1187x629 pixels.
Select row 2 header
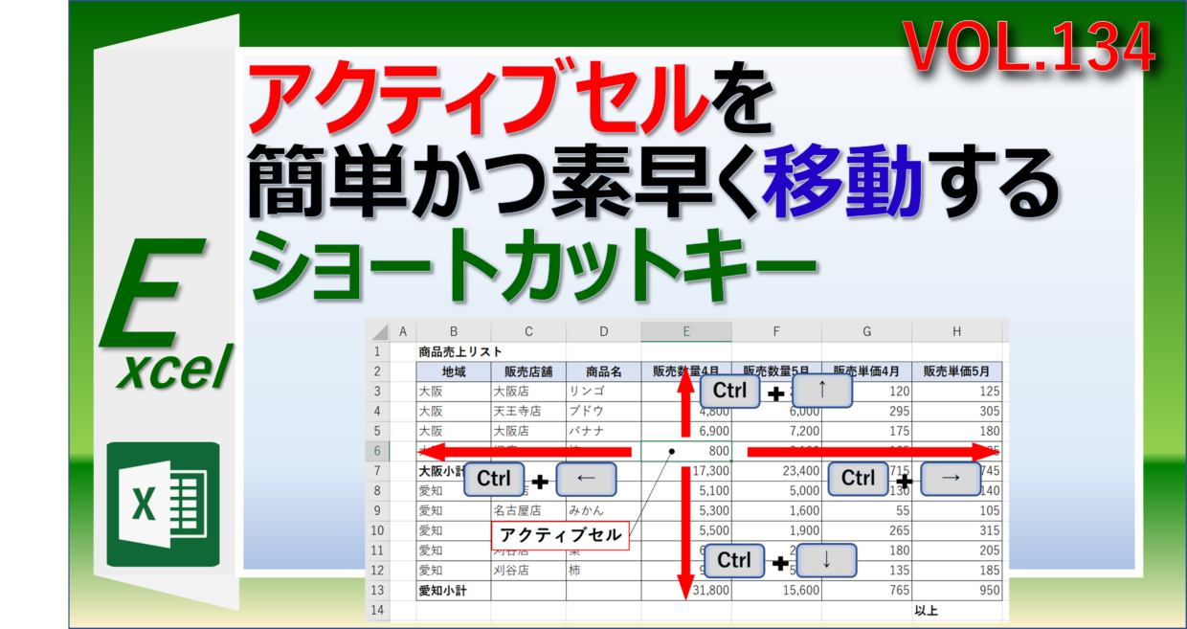click(378, 371)
